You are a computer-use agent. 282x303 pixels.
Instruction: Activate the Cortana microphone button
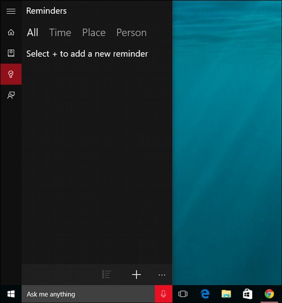pyautogui.click(x=163, y=294)
